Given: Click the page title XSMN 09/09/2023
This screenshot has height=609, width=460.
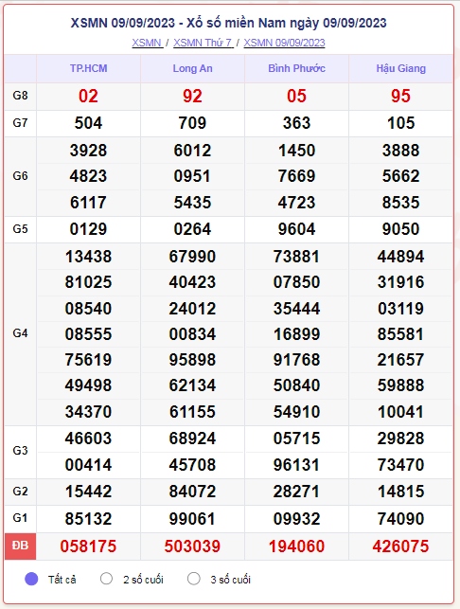Looking at the screenshot, I should 123,23.
